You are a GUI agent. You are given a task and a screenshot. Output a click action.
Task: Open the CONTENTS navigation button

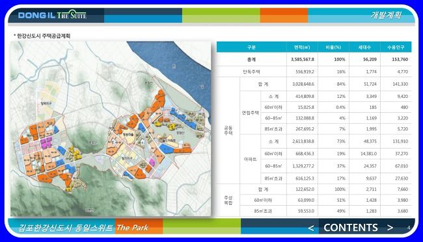coord(350,228)
